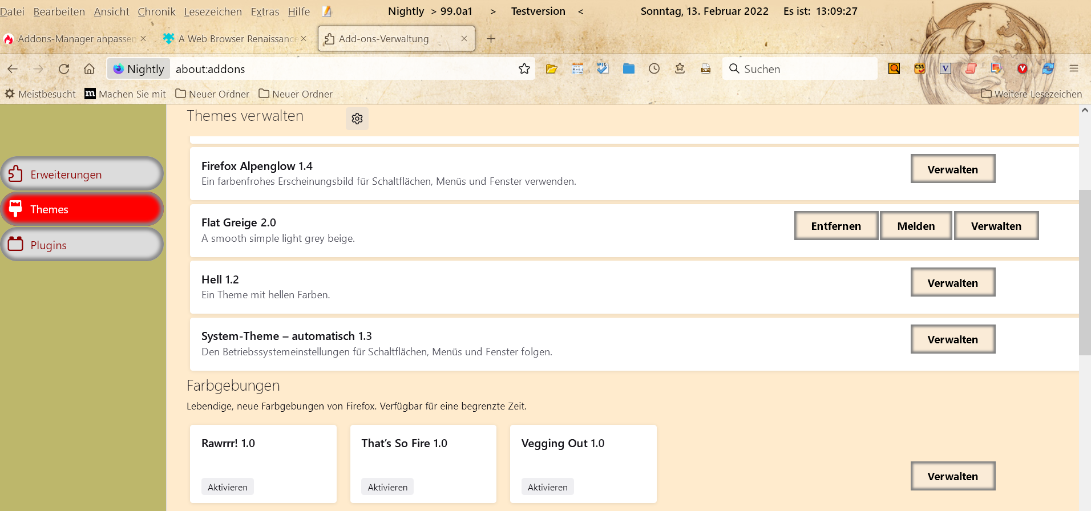This screenshot has height=511, width=1091.
Task: Close the Addons-Manager anpassen tab
Action: (x=143, y=38)
